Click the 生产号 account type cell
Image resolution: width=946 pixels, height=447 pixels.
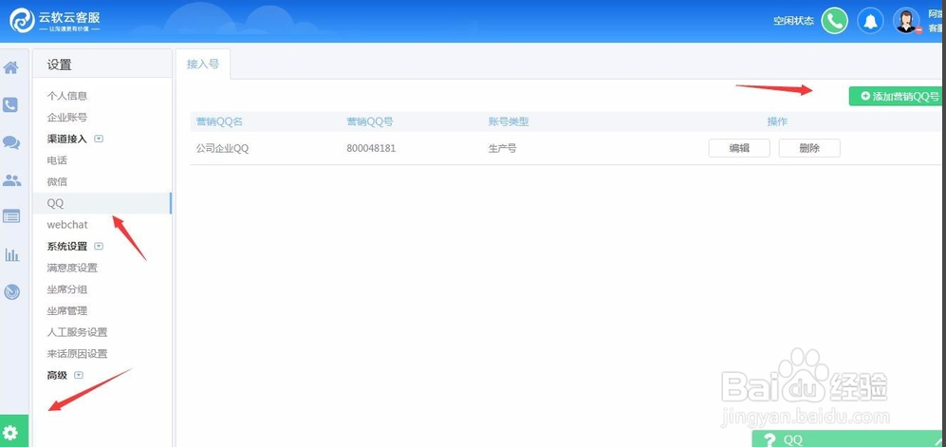[x=502, y=148]
